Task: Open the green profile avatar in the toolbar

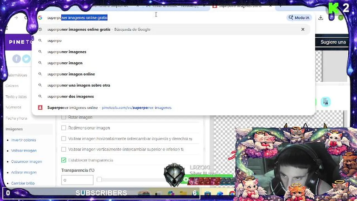Action: [x=341, y=18]
